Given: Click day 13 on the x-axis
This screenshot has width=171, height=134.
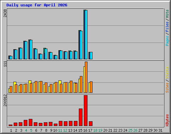Looking at the screenshot, I should 70,130.
